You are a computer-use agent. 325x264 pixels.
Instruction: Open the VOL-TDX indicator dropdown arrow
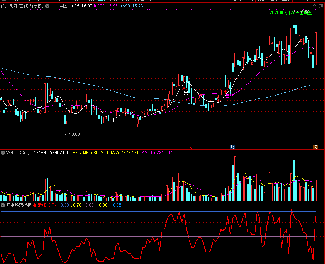3,153
